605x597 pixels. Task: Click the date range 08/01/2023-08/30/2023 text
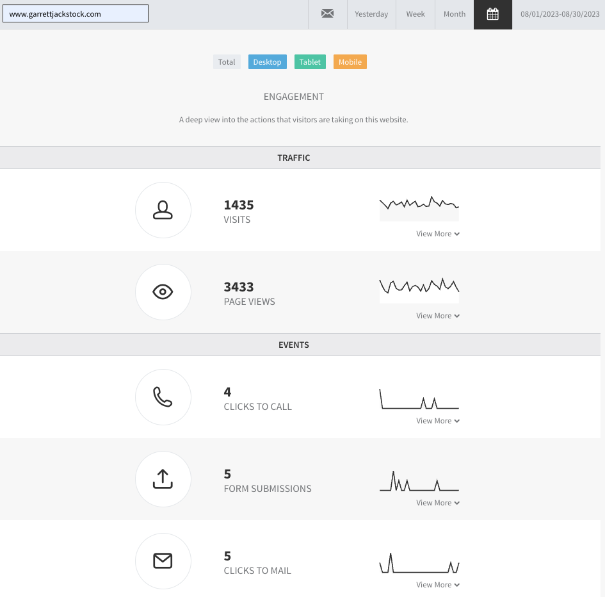click(560, 14)
